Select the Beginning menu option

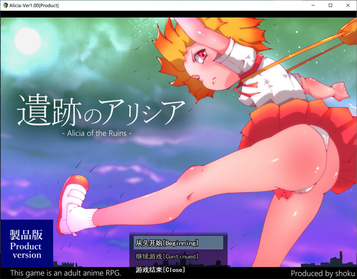pyautogui.click(x=178, y=243)
